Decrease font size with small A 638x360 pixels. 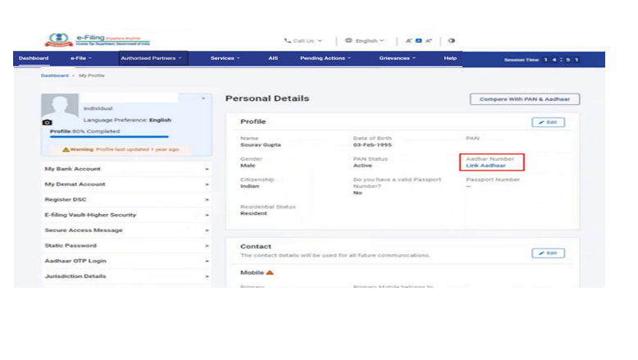coord(408,40)
